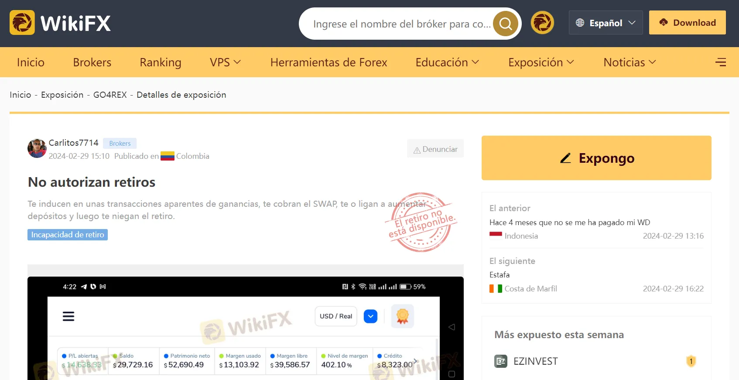Click the 'El anterior' label
Screen dimensions: 739x380
(x=510, y=209)
